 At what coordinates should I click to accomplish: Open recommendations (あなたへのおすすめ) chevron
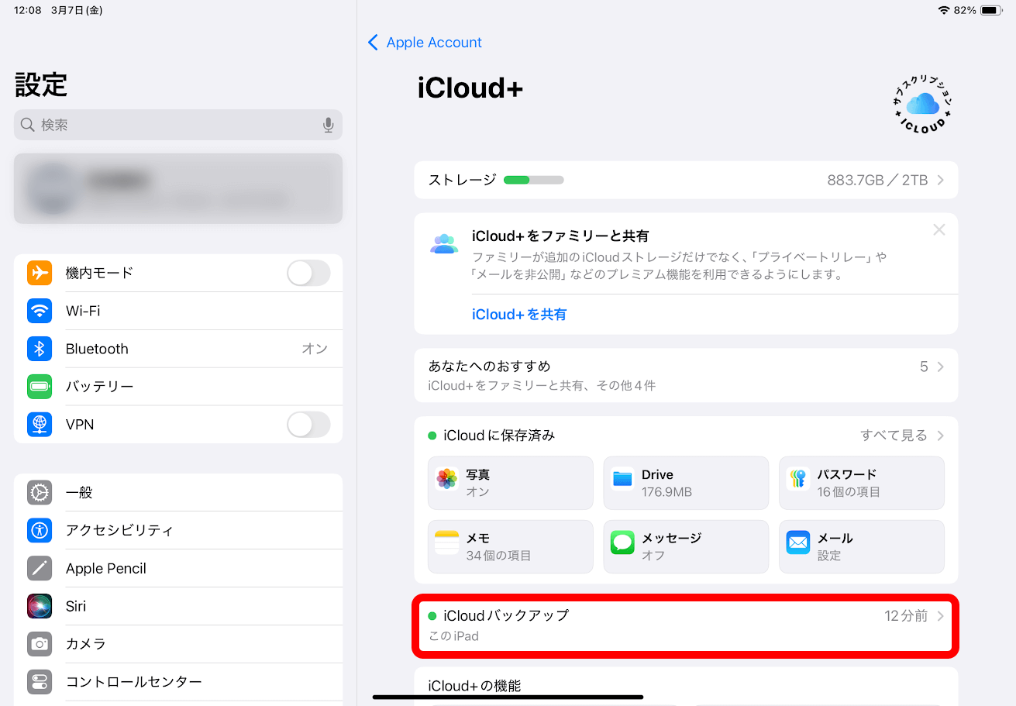(x=940, y=367)
